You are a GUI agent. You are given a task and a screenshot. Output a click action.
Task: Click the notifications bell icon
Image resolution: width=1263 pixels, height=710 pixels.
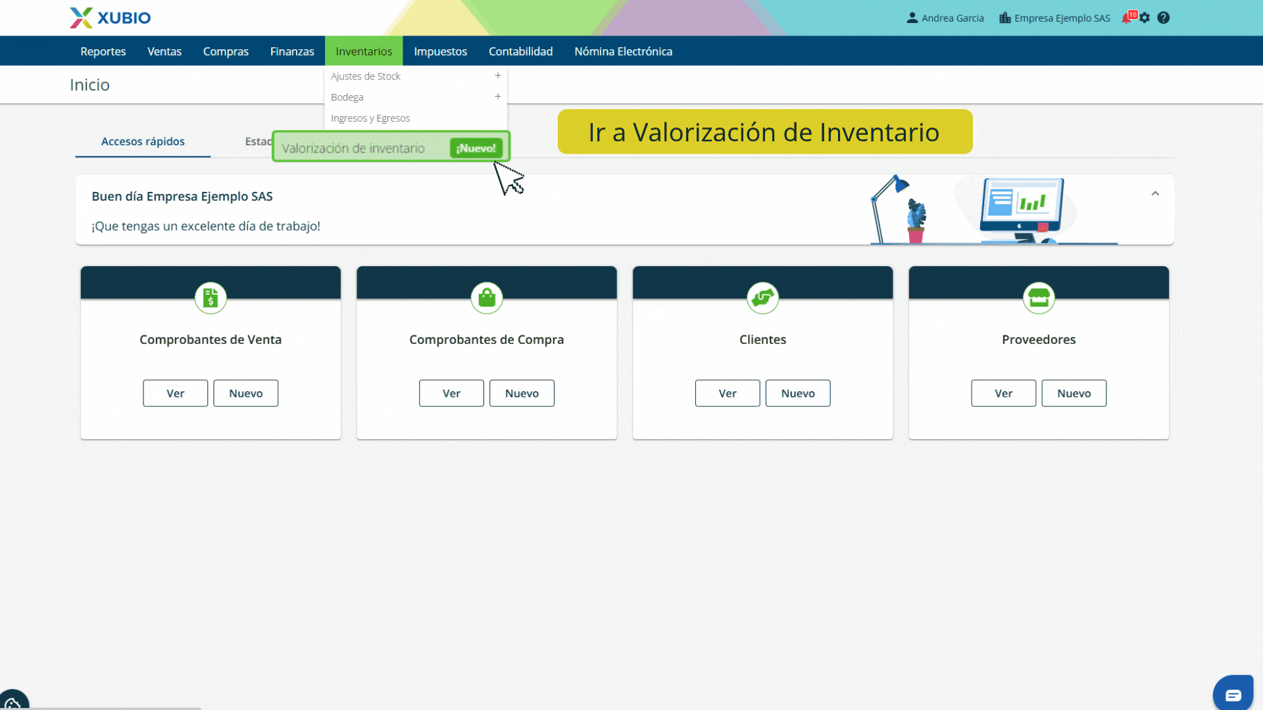pyautogui.click(x=1127, y=18)
